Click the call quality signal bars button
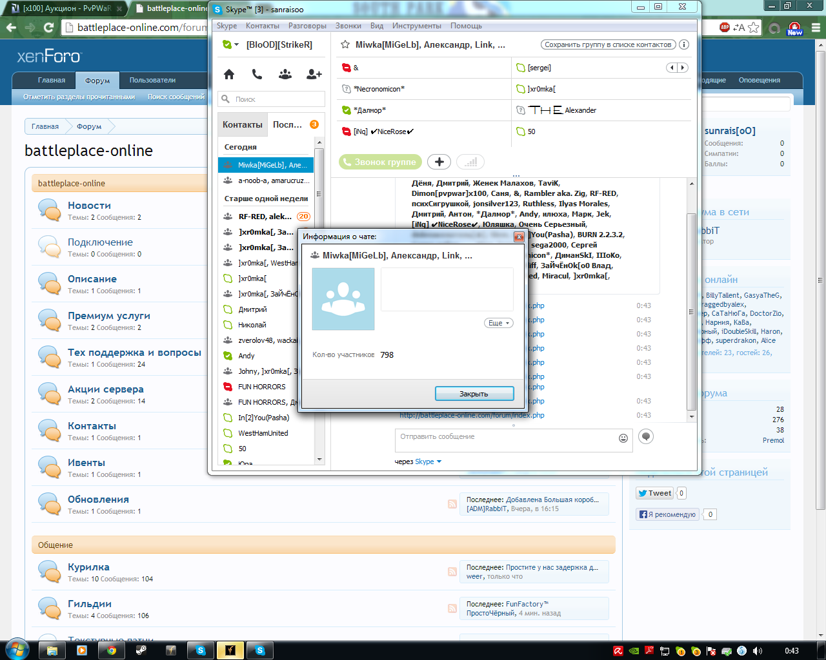 (470, 162)
